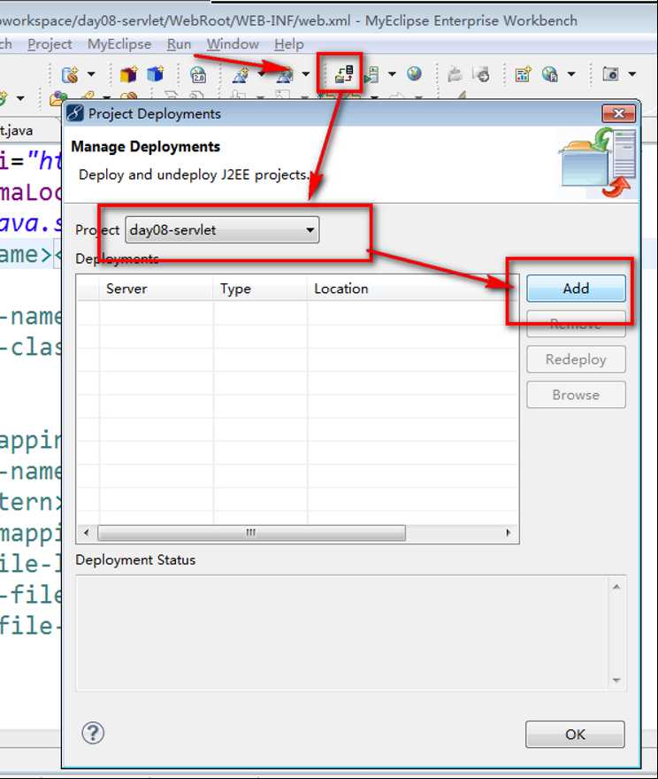658x779 pixels.
Task: Click the yellow and purple cube toolbar icon
Action: pyautogui.click(x=129, y=74)
